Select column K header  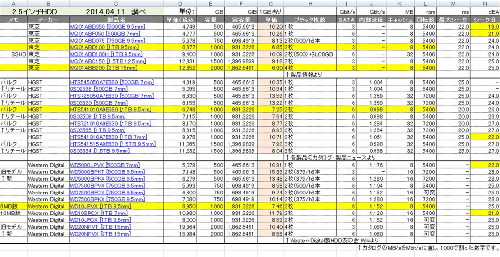click(400, 3)
